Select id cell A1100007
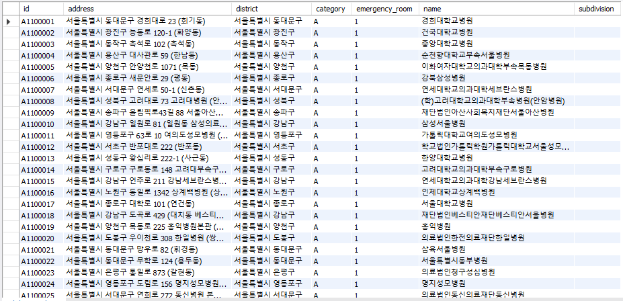The image size is (623, 301). point(40,90)
